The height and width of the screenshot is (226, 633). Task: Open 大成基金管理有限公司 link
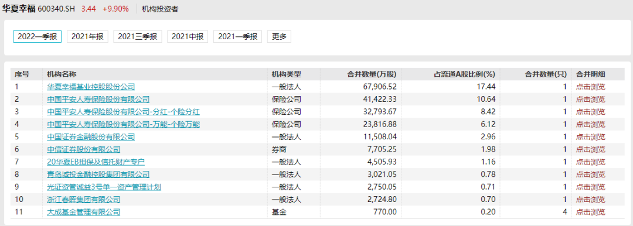pyautogui.click(x=84, y=212)
